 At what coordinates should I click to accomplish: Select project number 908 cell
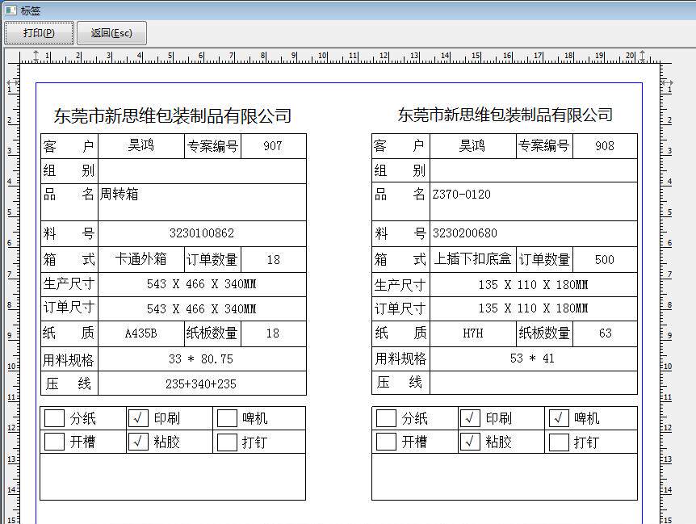(x=605, y=146)
